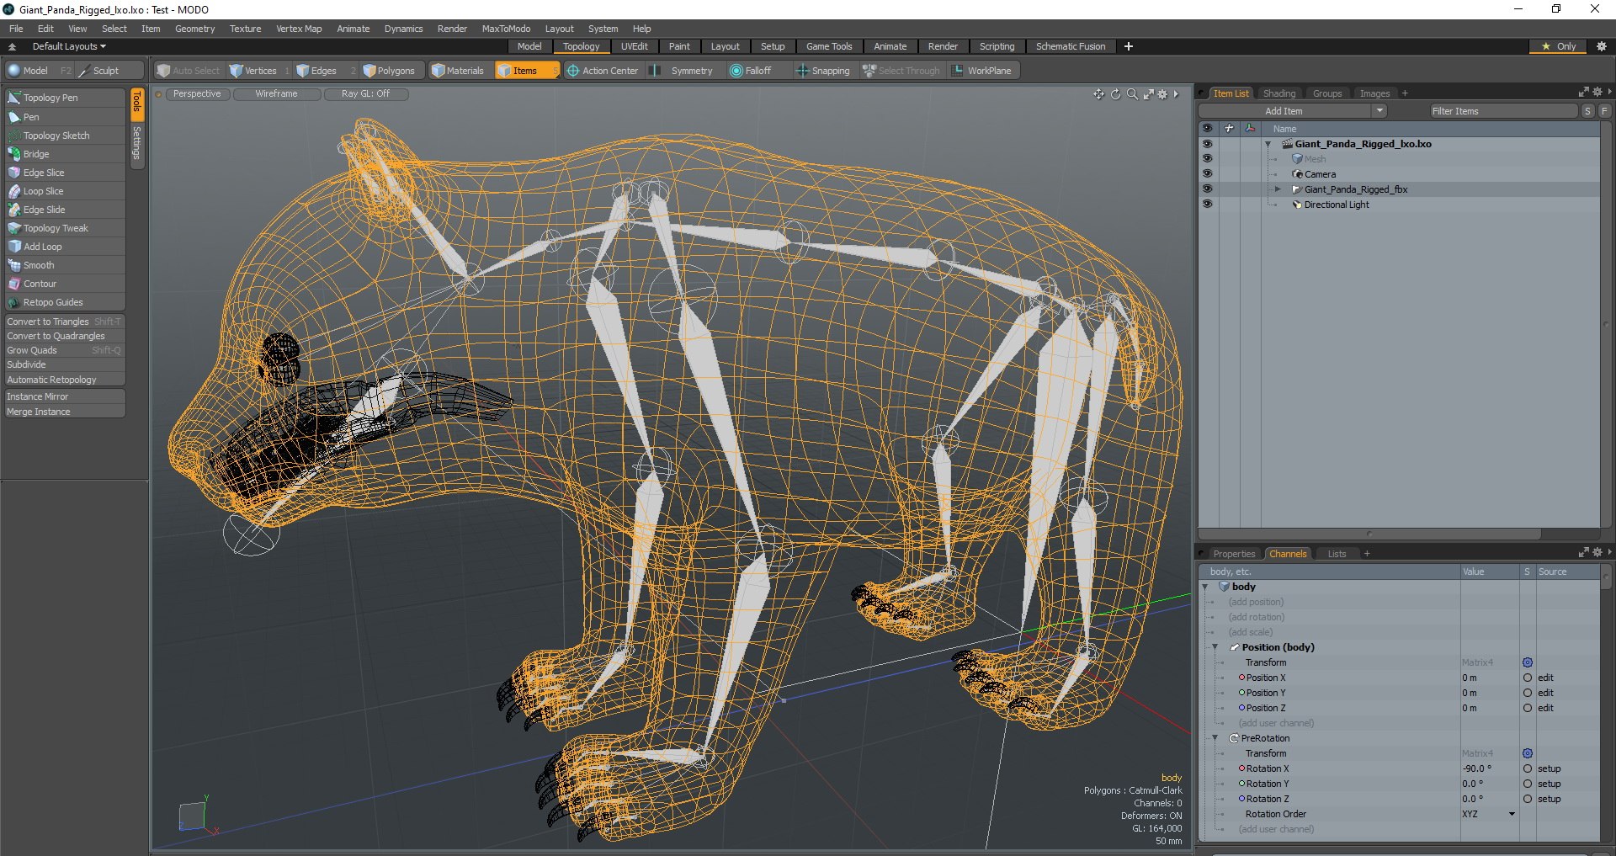
Task: Activate the Add Loop tool
Action: click(x=65, y=247)
